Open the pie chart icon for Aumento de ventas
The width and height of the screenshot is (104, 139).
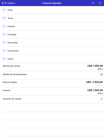(102, 99)
